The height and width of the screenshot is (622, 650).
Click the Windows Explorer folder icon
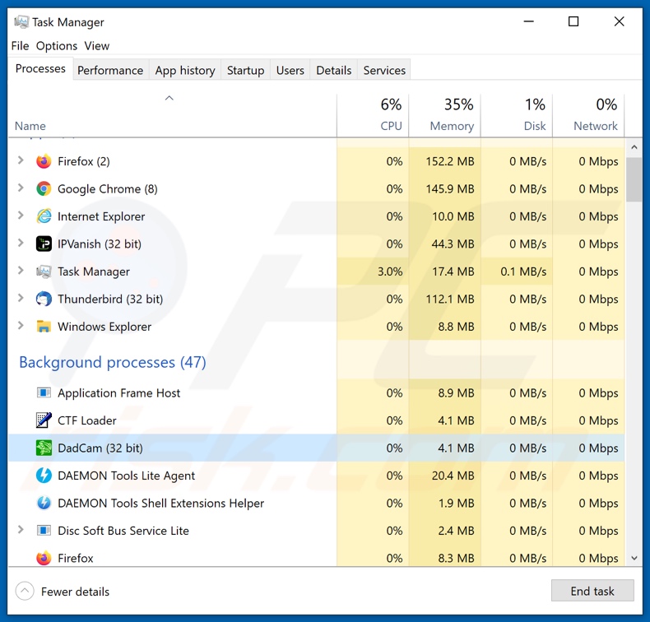pos(44,327)
